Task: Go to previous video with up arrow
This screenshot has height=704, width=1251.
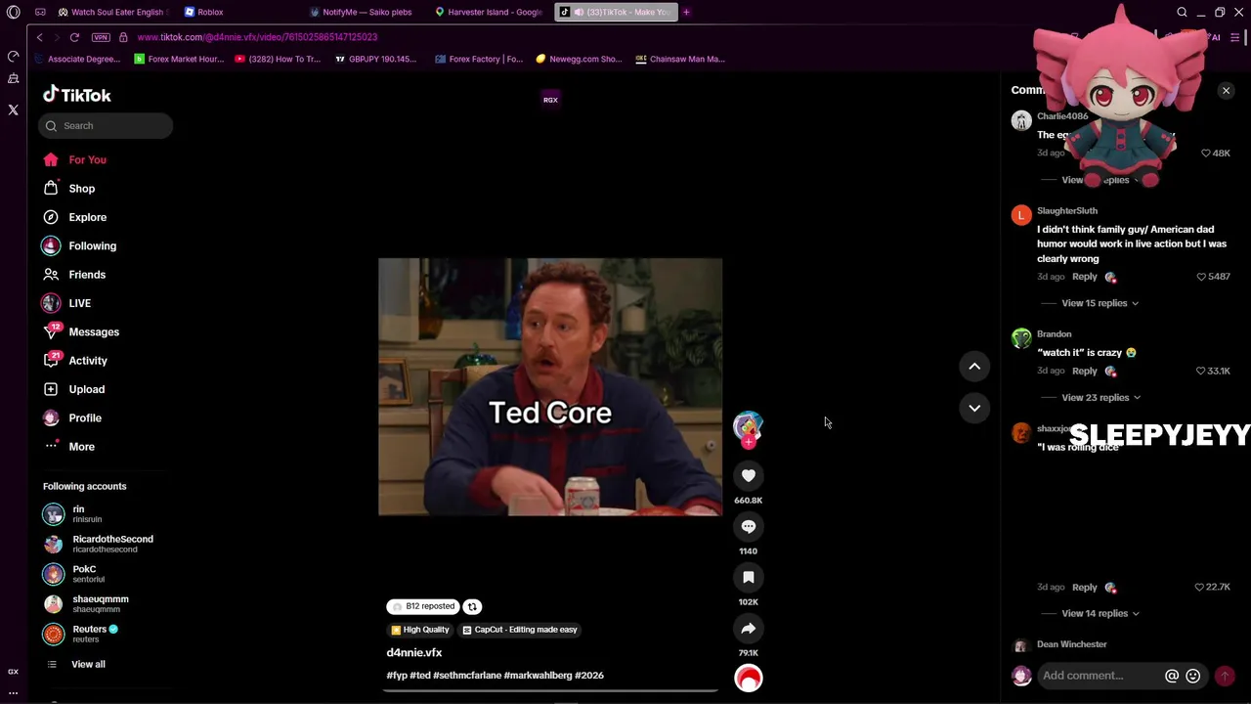Action: 974,366
